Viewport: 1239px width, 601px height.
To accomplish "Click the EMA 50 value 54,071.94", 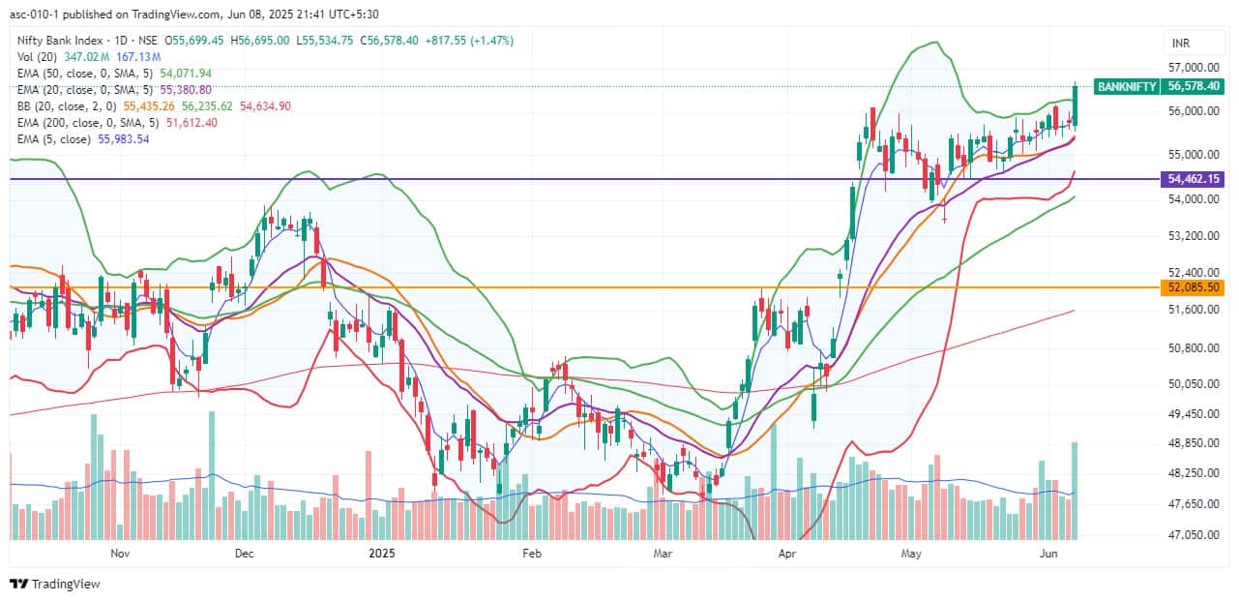I will coord(188,74).
